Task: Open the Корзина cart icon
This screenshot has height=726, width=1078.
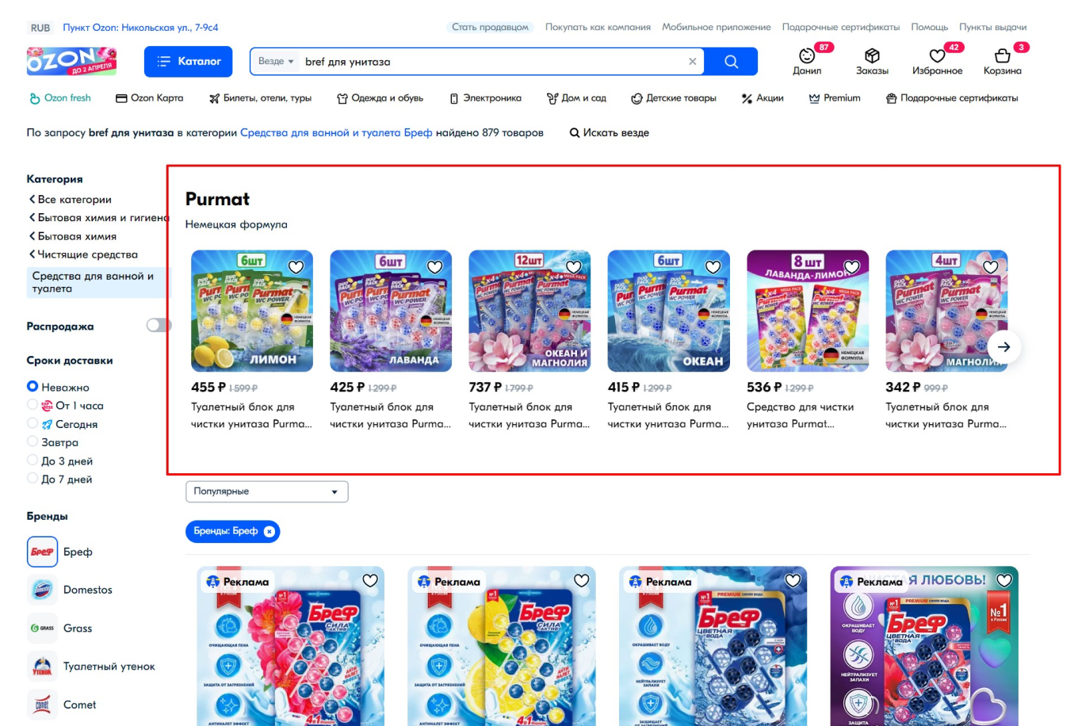Action: (1002, 56)
